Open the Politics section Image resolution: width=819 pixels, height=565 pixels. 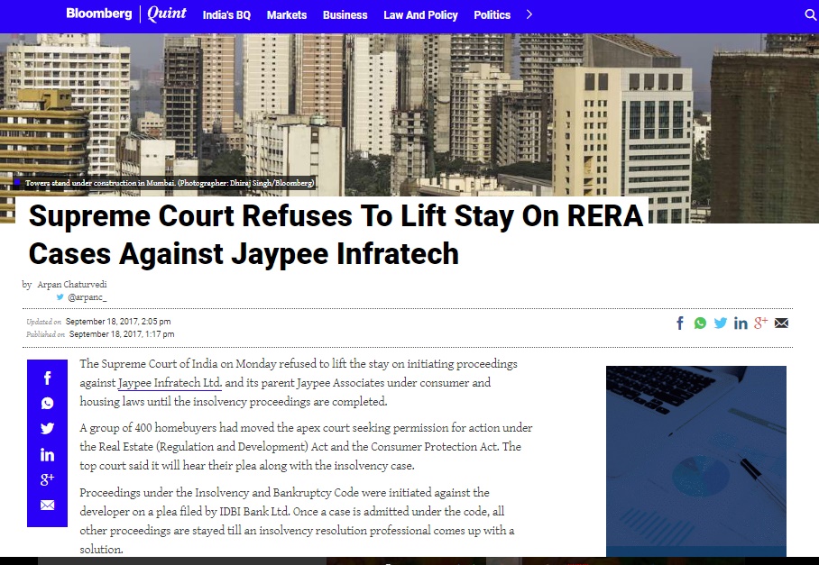click(492, 15)
